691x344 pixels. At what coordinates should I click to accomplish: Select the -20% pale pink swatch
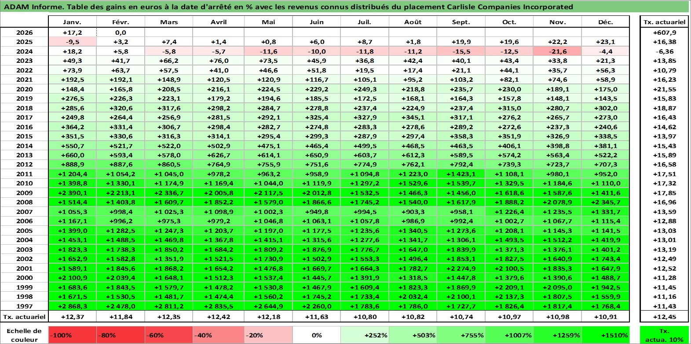click(x=268, y=335)
